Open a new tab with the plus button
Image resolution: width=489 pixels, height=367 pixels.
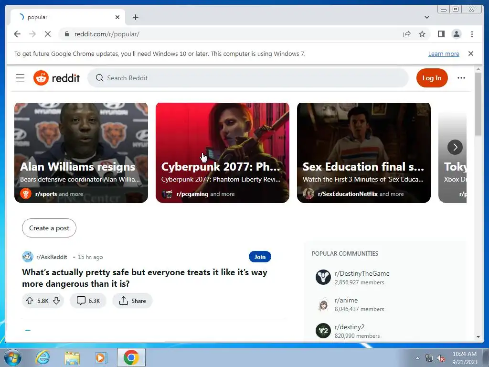[x=135, y=17]
